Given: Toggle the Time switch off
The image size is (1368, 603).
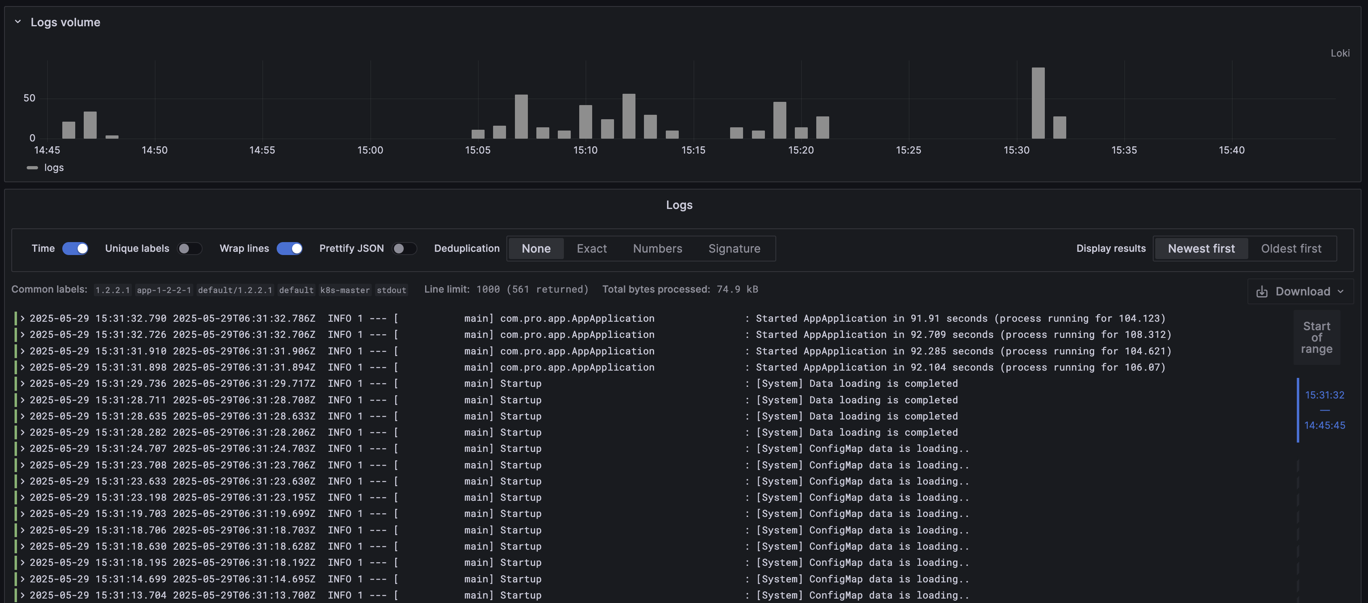Looking at the screenshot, I should coord(75,249).
